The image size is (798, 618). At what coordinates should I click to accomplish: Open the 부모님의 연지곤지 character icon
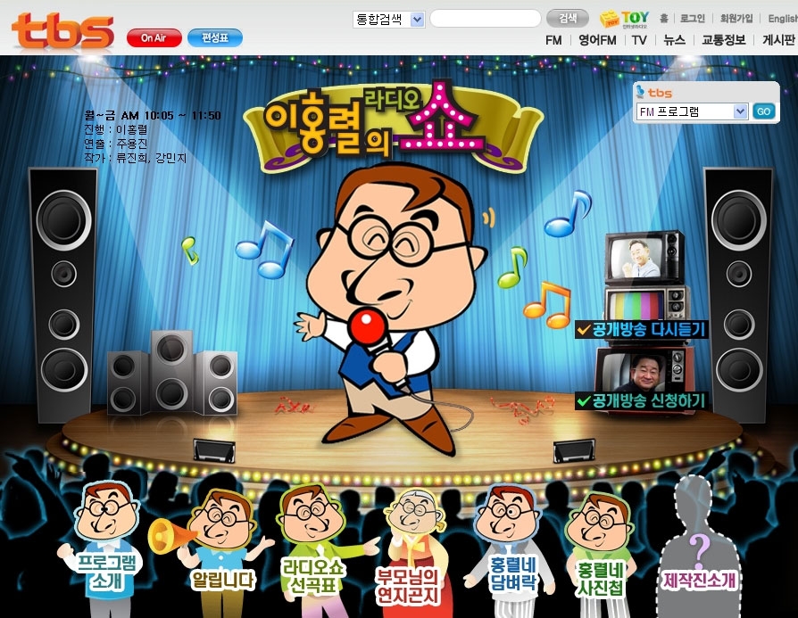point(410,548)
